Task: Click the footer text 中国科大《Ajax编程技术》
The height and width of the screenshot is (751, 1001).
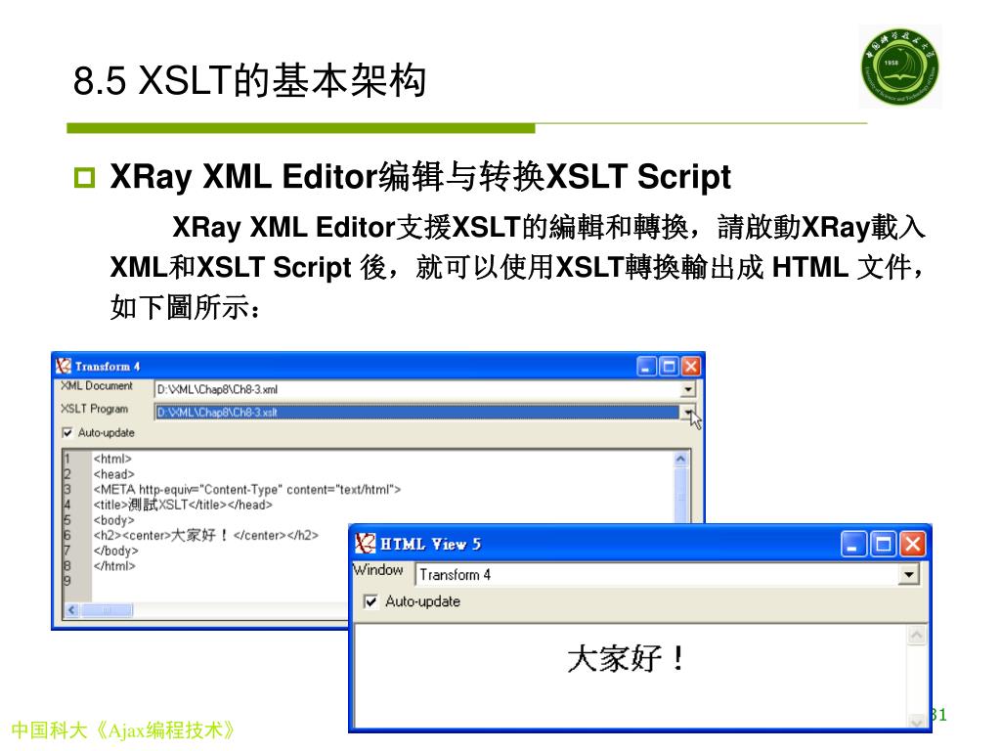Action: point(123,729)
